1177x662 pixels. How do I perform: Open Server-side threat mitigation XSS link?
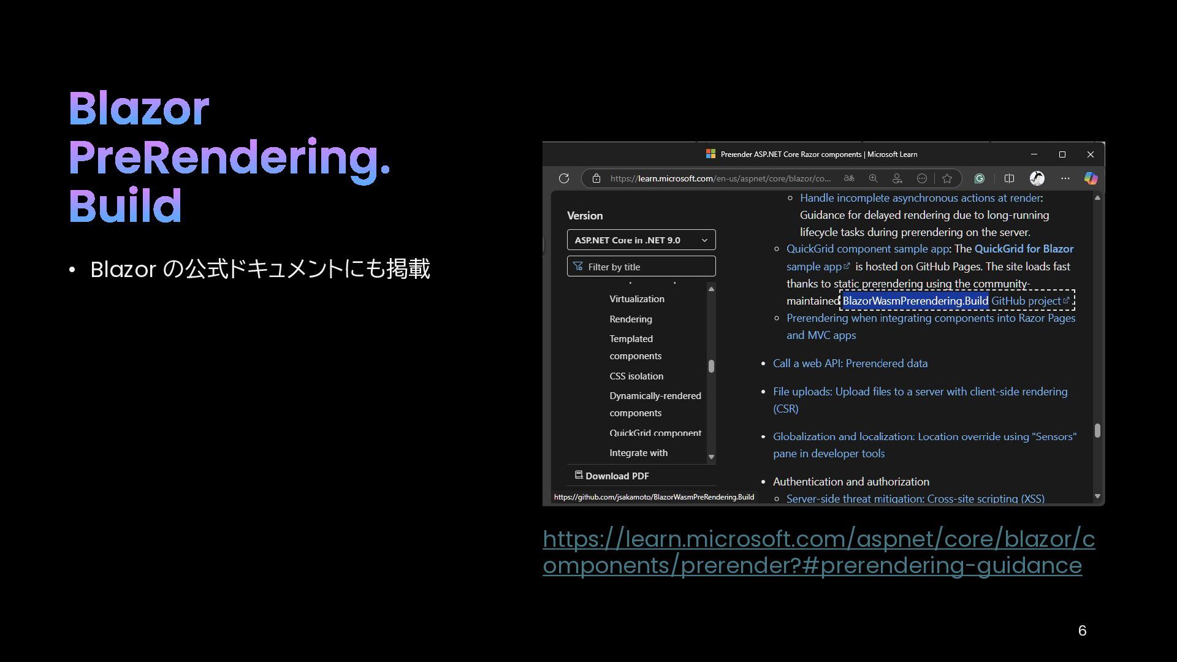point(915,498)
